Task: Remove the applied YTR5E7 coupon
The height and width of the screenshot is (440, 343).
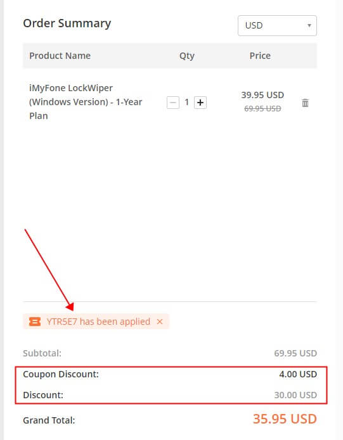Action: [x=160, y=322]
